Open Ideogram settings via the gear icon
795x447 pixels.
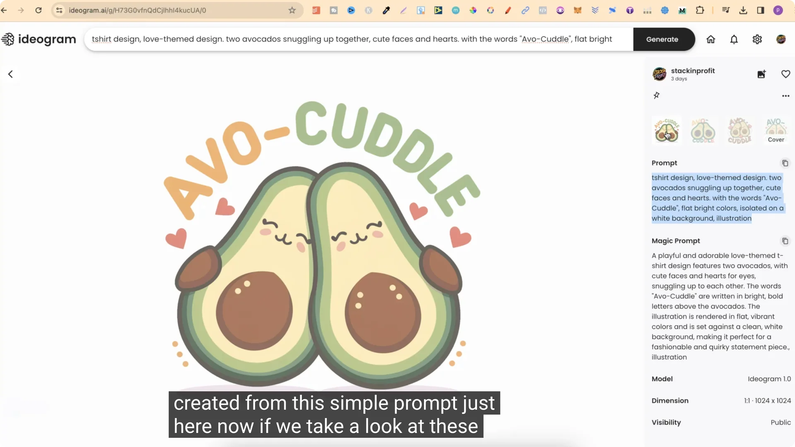pos(757,39)
